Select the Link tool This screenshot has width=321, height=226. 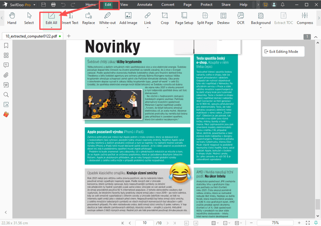tap(147, 18)
